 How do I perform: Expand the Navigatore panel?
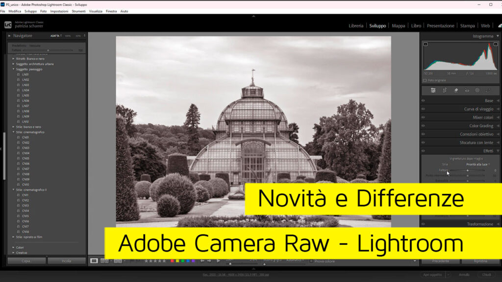(9, 36)
